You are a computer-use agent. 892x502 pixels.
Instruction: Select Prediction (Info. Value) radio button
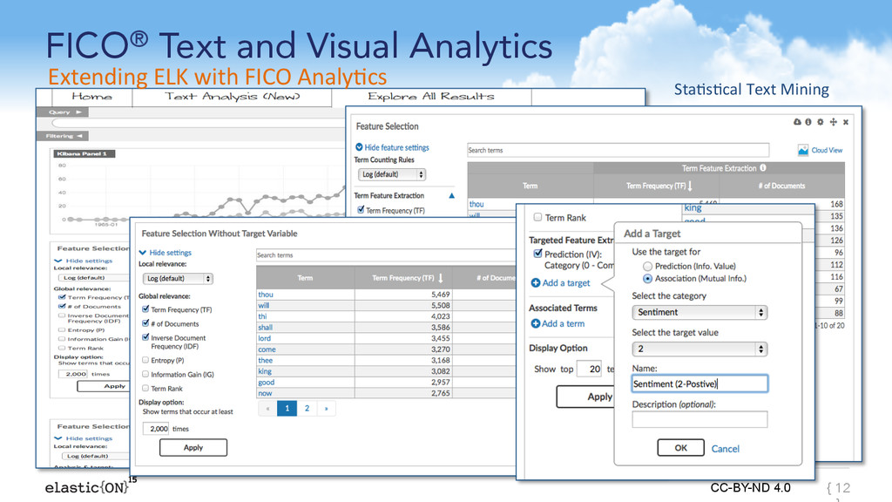click(647, 266)
